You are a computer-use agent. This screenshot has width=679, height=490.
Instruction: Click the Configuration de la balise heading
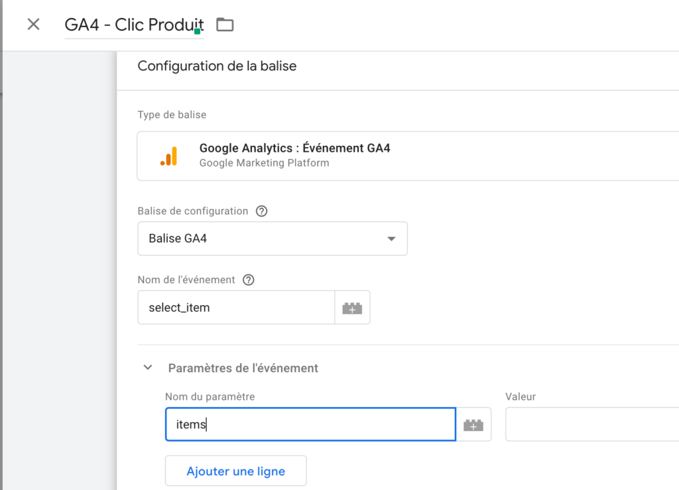click(x=217, y=66)
